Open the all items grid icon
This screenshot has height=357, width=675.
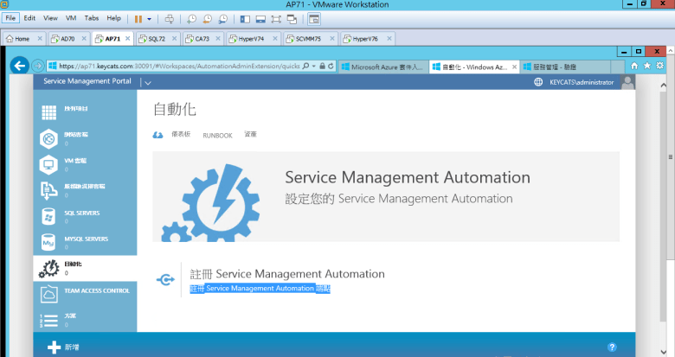[x=49, y=112]
